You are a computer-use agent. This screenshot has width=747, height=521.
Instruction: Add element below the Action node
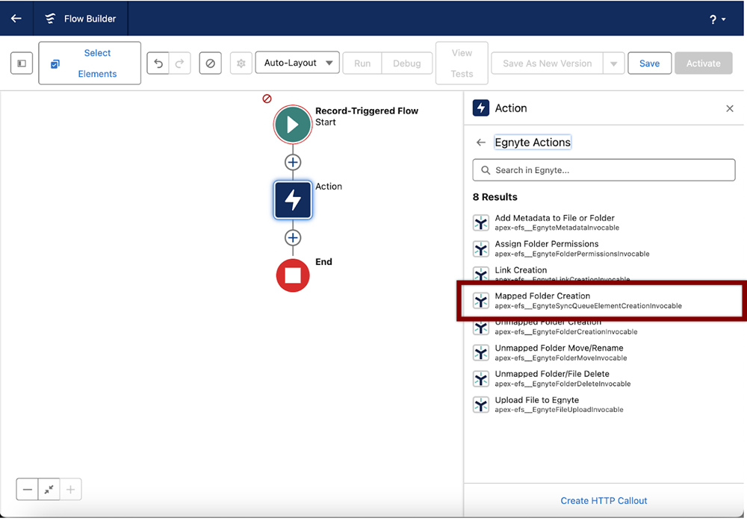pos(293,237)
